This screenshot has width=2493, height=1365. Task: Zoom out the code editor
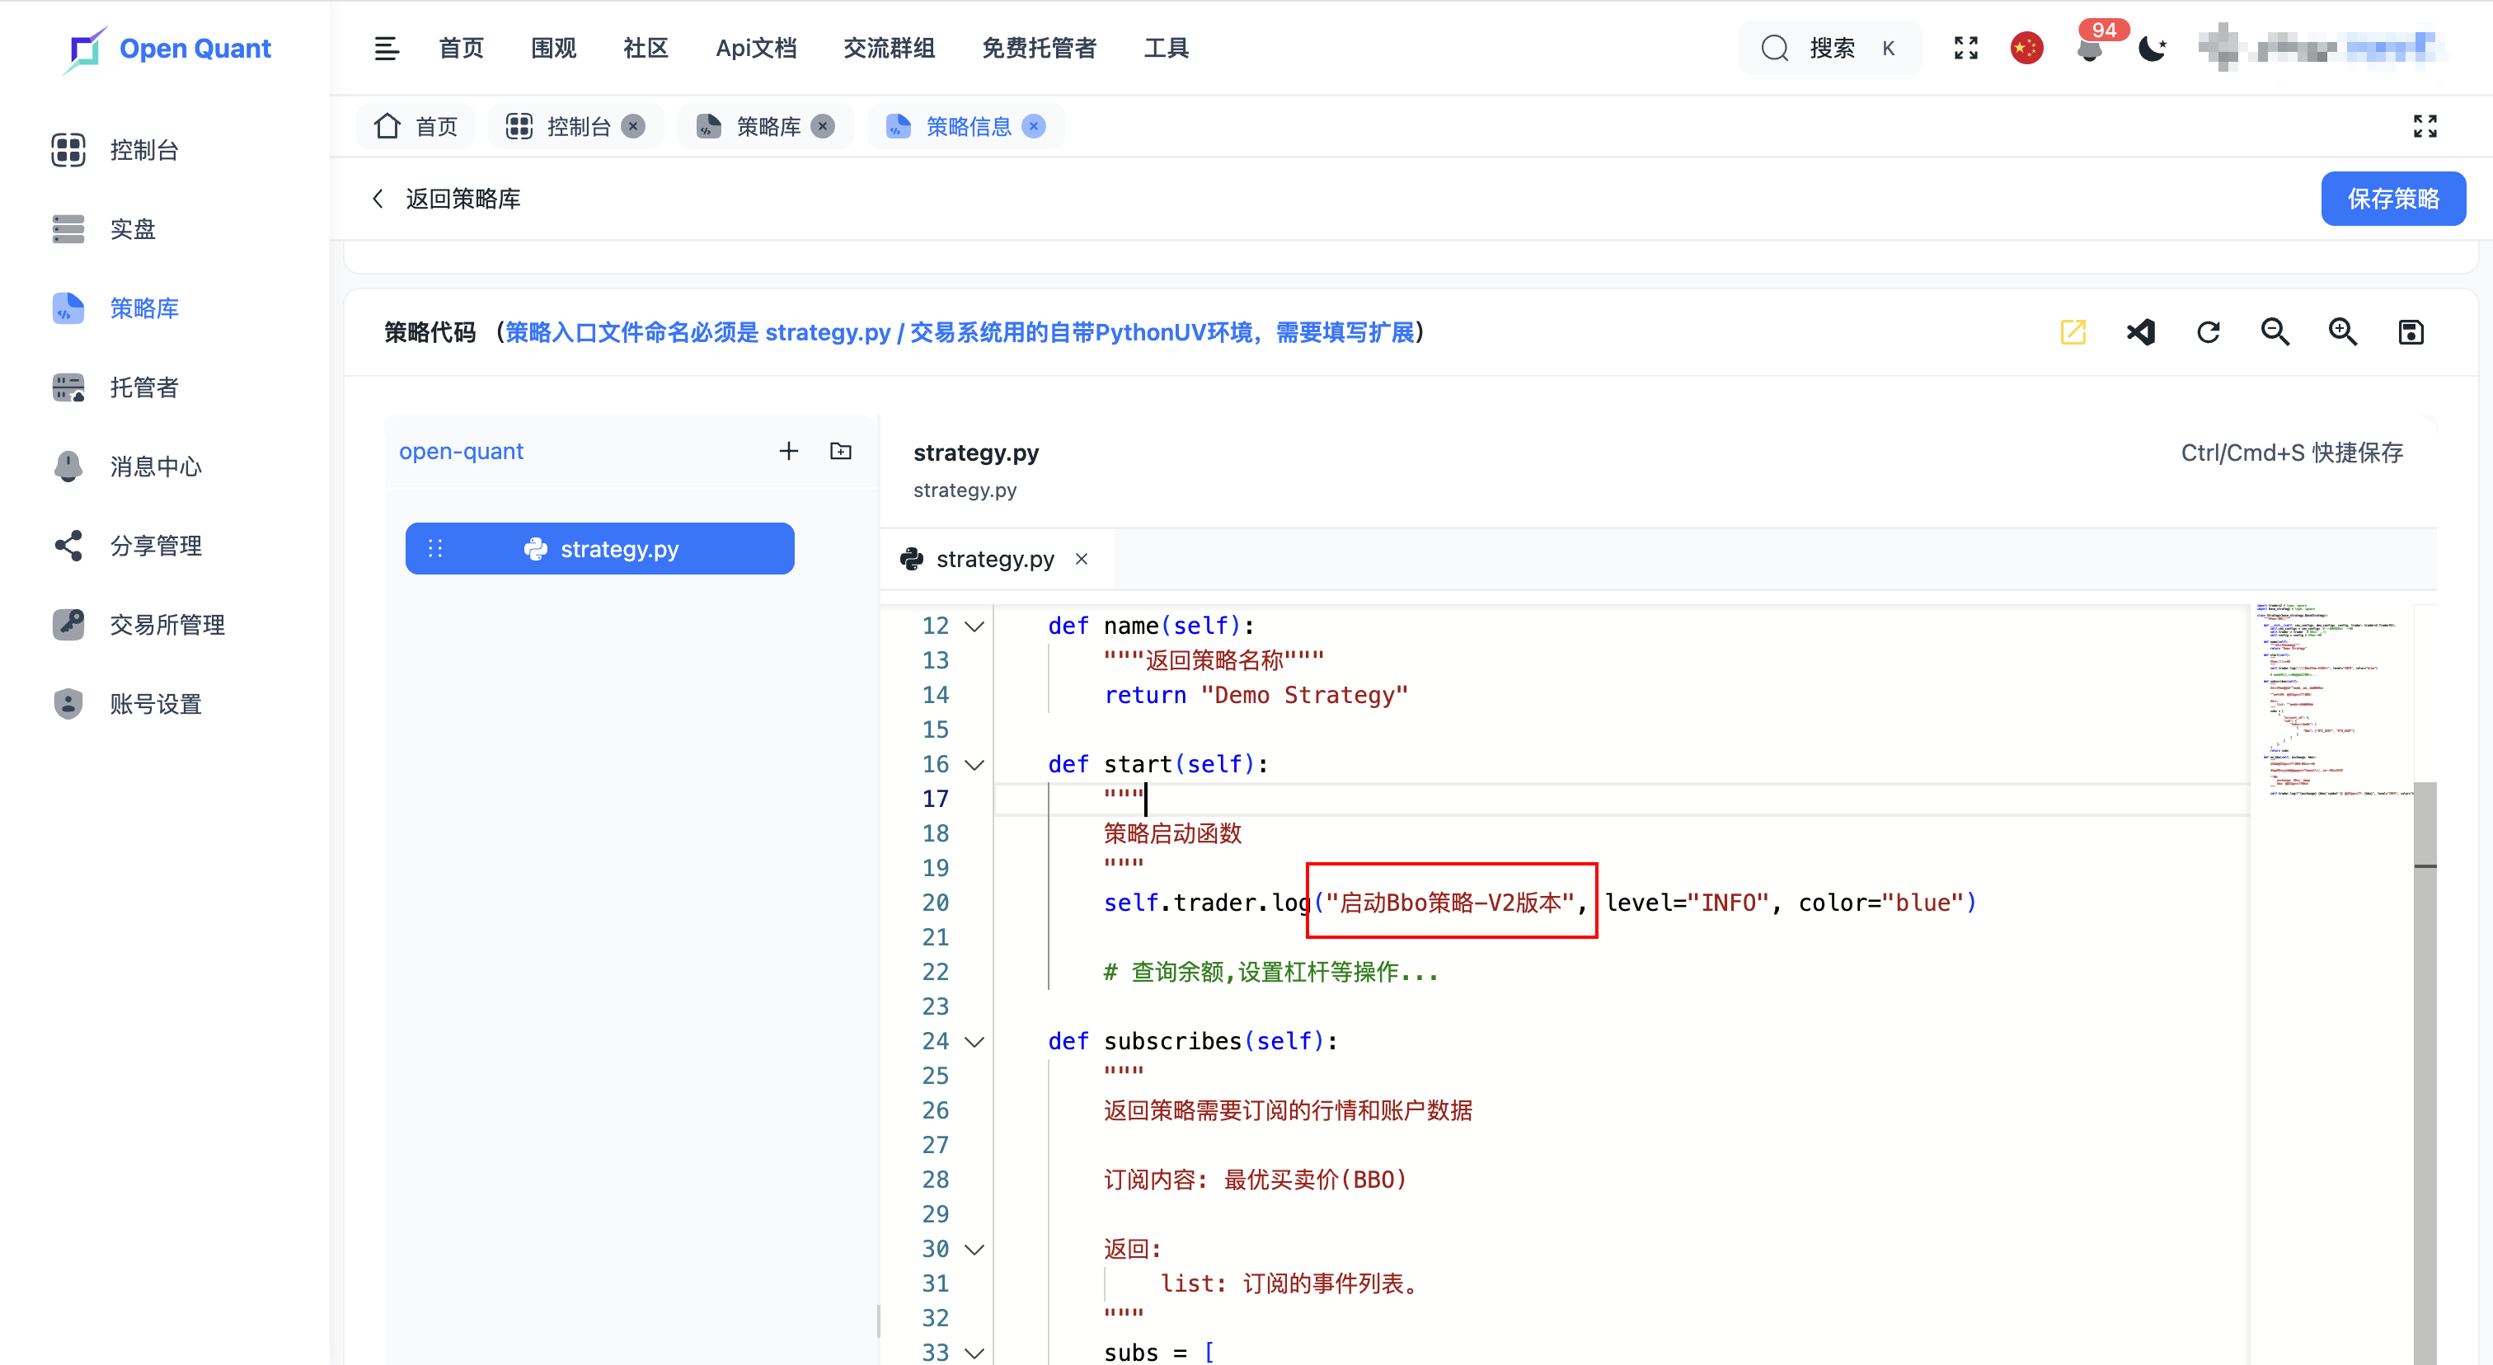pos(2275,332)
